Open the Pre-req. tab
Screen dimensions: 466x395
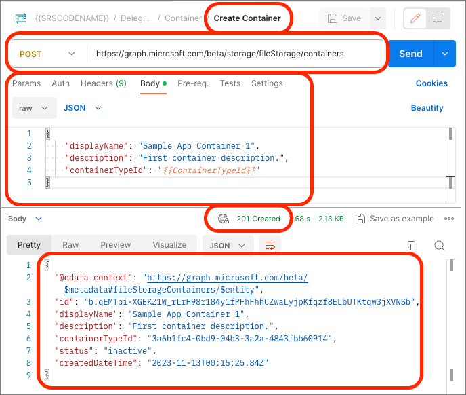193,83
